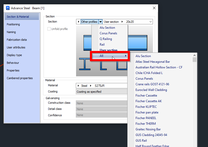Click the arrow left of Other profiles
Viewport: 208px width, 147px height.
[79, 22]
